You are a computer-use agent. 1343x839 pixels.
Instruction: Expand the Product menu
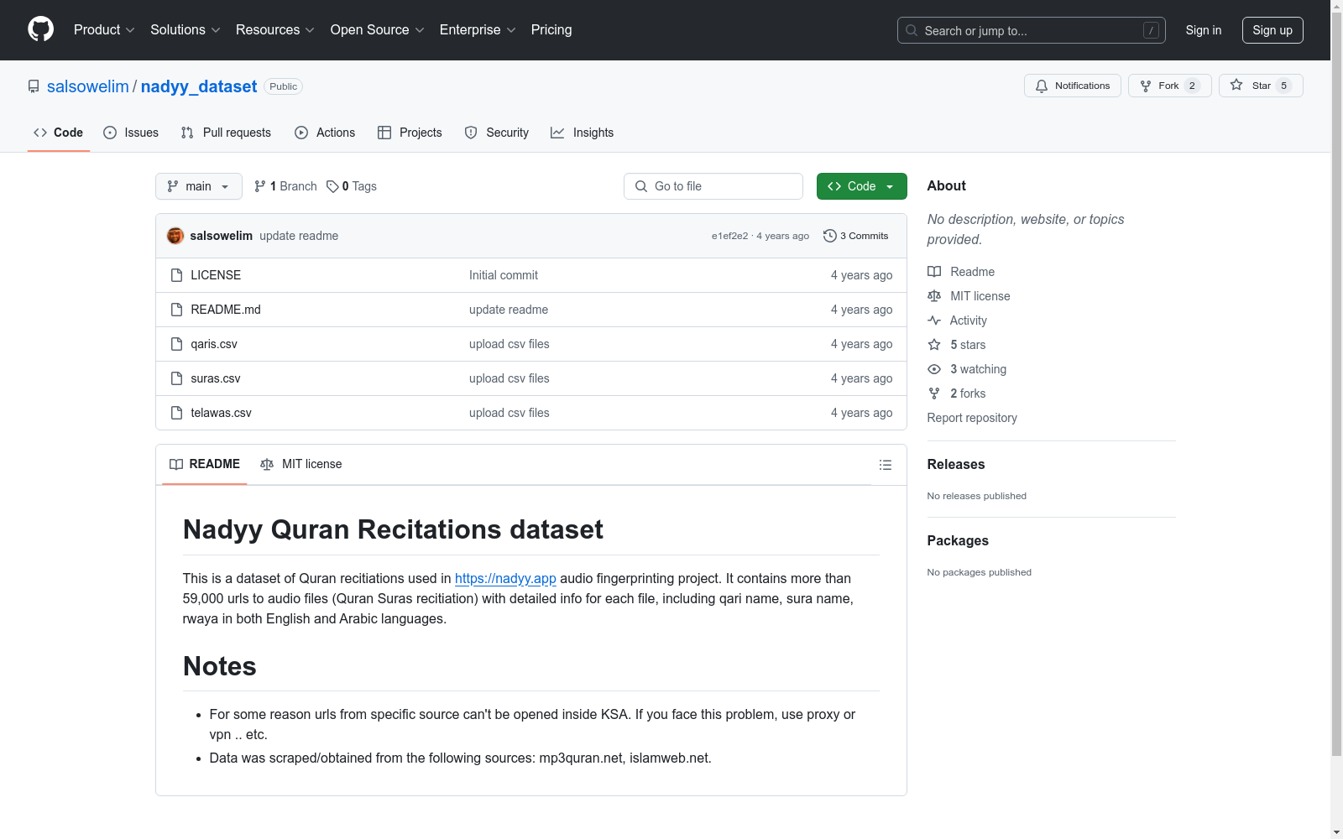pyautogui.click(x=104, y=30)
